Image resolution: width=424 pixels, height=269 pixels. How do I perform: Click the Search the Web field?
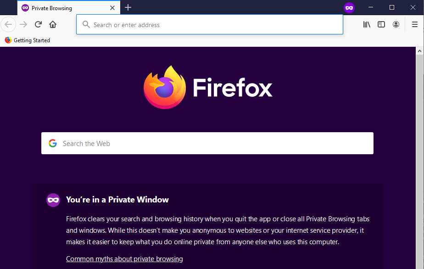184,143
